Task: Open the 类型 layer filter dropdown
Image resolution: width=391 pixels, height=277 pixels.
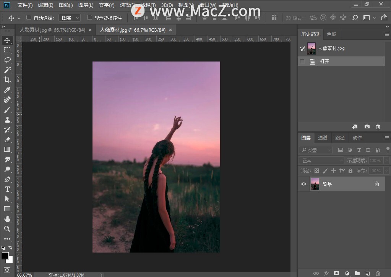Action: [316, 150]
